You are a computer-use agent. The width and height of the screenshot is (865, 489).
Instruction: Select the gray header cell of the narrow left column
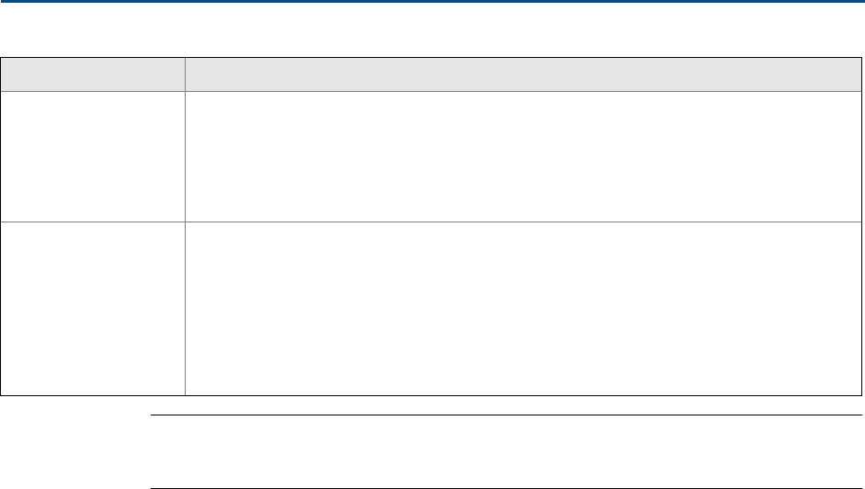93,74
